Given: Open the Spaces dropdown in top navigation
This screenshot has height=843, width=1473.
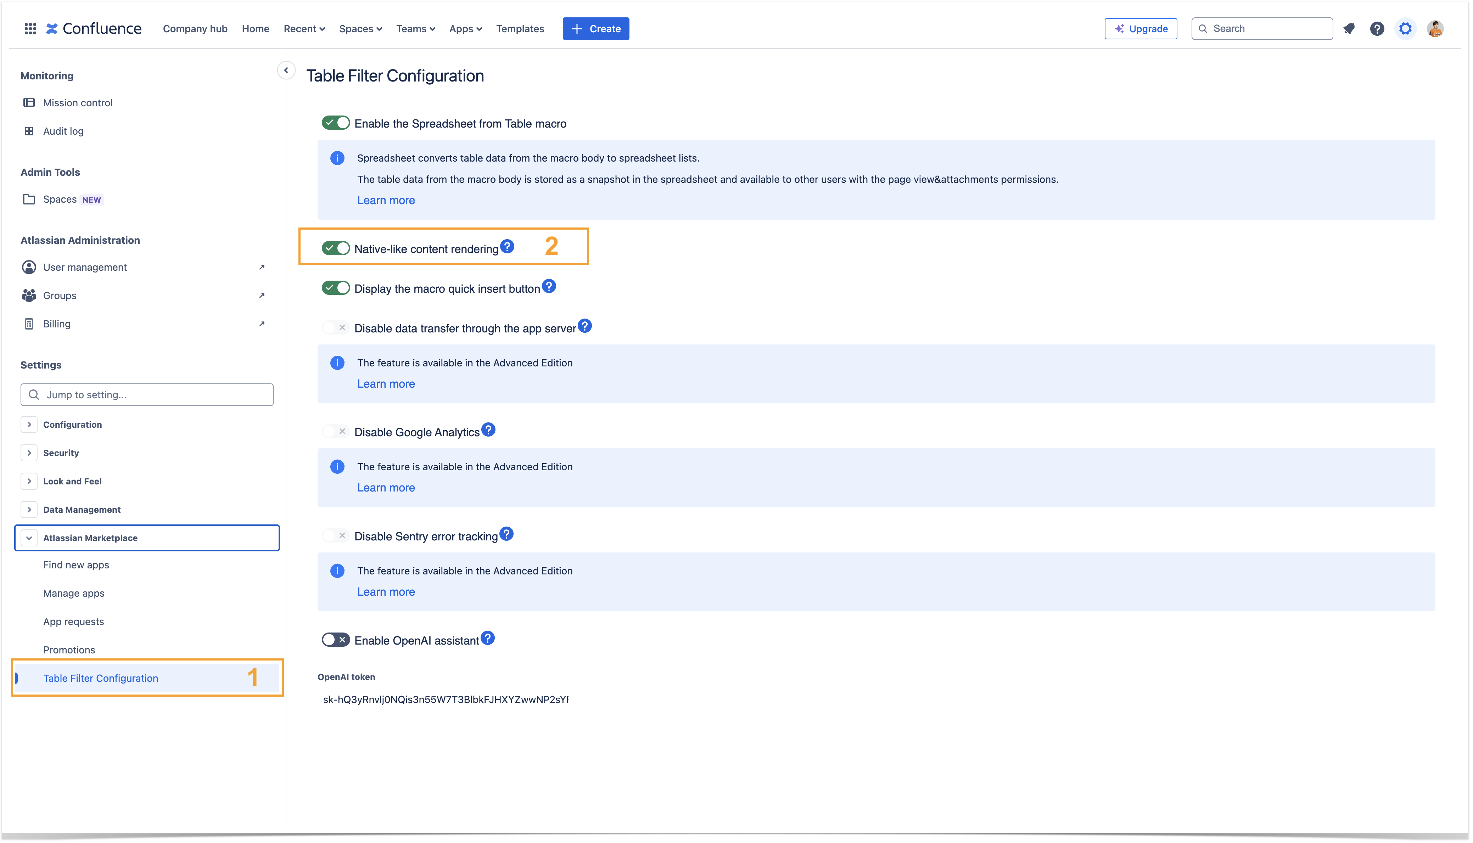Looking at the screenshot, I should coord(360,28).
